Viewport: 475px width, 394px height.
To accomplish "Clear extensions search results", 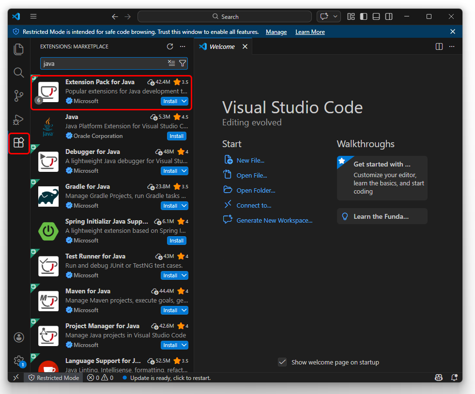I will pyautogui.click(x=171, y=63).
